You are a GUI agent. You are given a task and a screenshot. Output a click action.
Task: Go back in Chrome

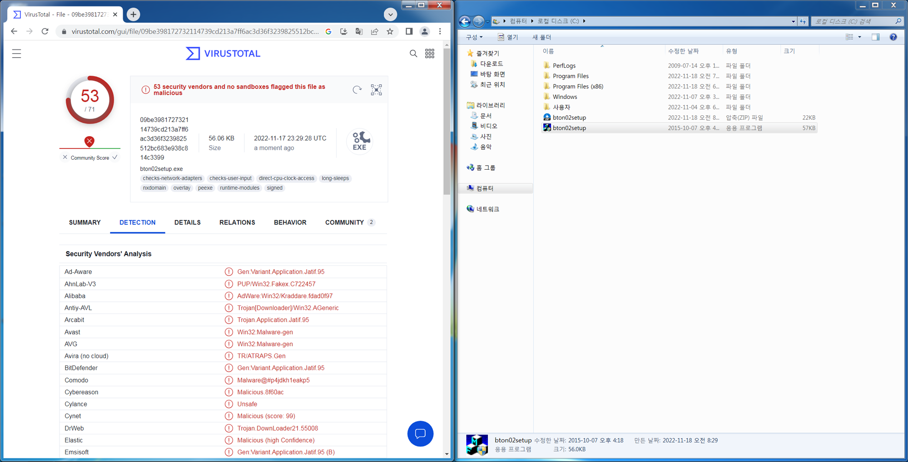click(14, 31)
